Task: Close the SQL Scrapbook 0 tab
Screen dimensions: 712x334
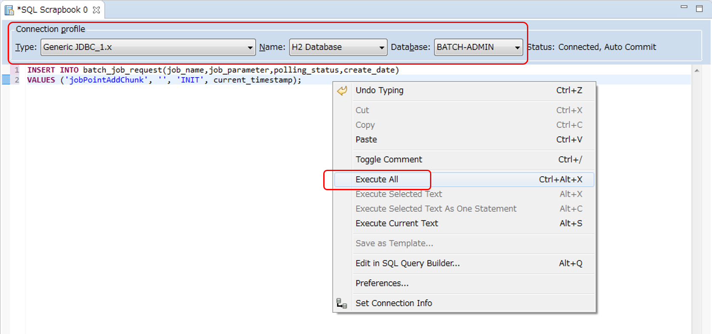Action: 97,10
